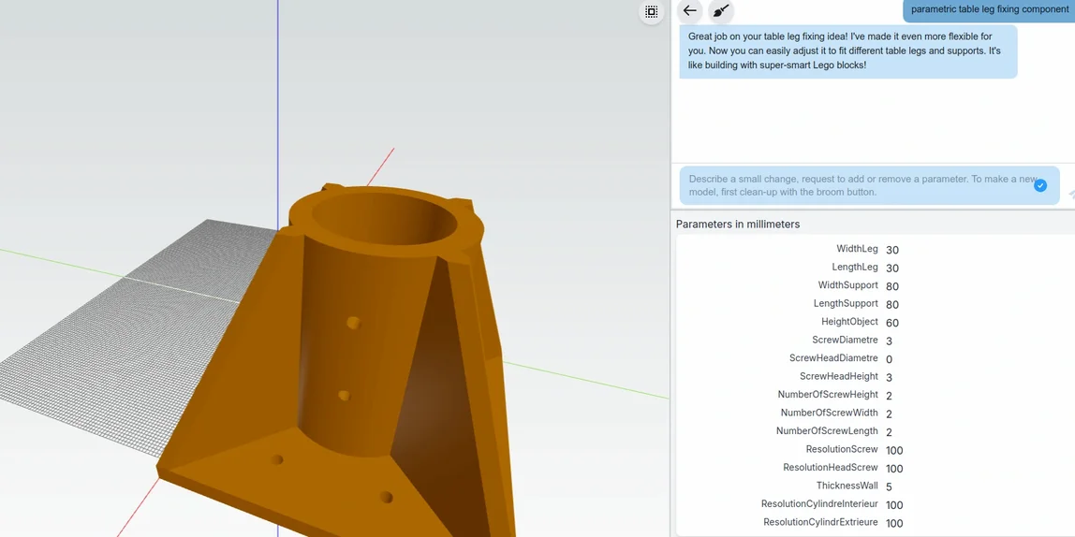This screenshot has width=1075, height=537.
Task: Click the ResolutionScrew parameter label
Action: point(842,449)
